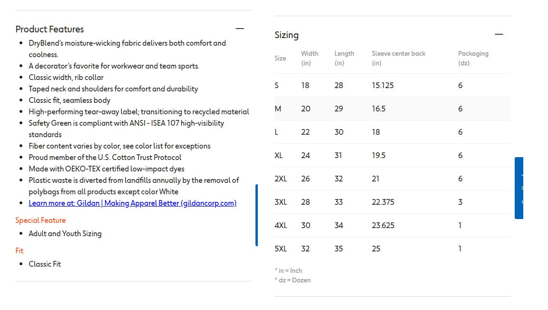The width and height of the screenshot is (548, 310).
Task: Collapse the Product Features section
Action: [240, 29]
